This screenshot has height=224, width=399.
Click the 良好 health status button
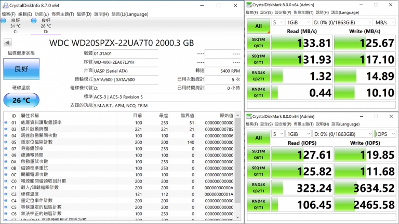21,69
